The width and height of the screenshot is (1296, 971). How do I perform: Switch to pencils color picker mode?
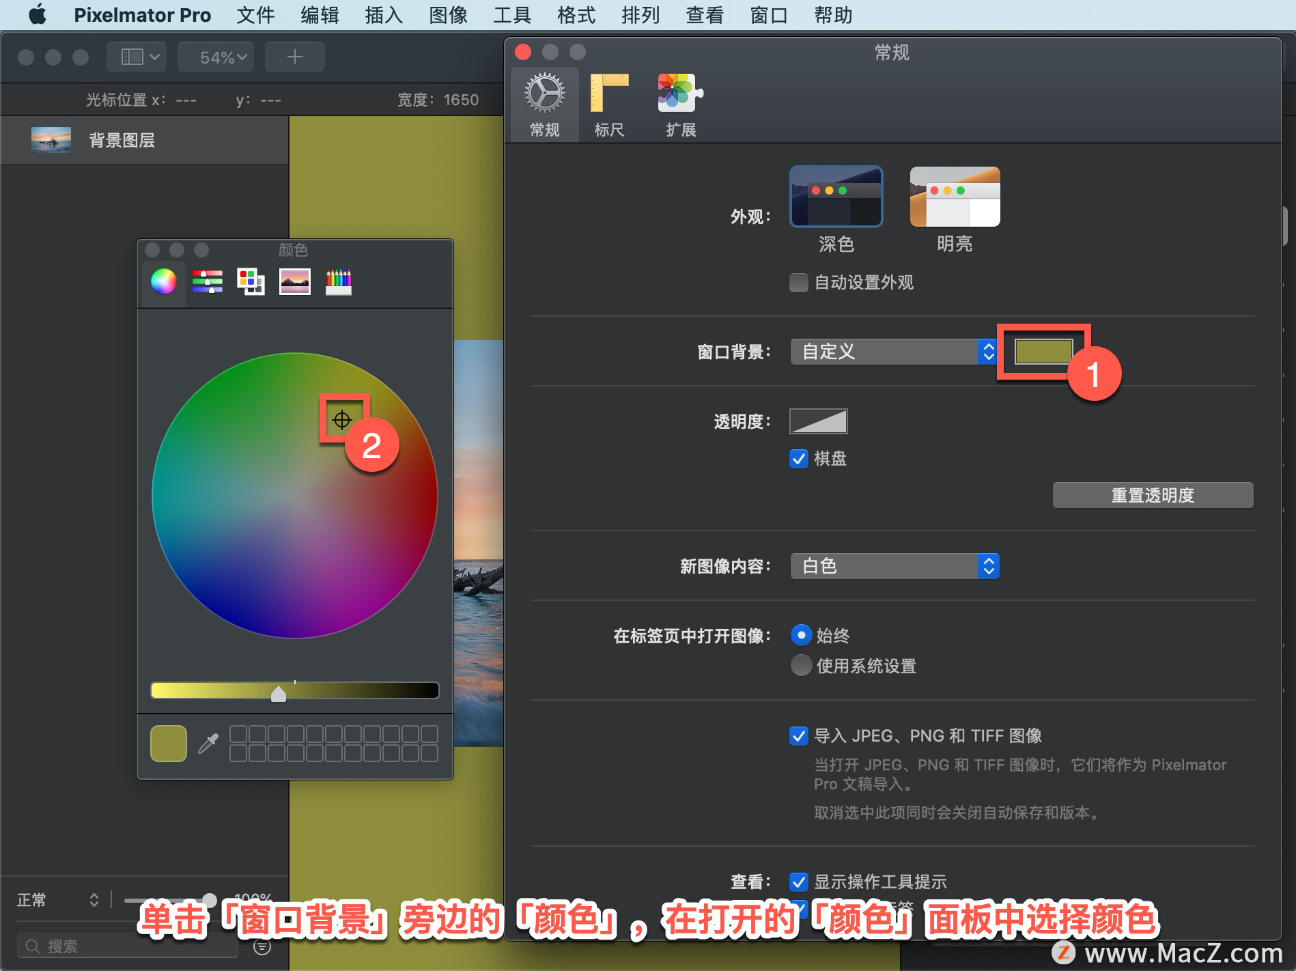point(339,281)
